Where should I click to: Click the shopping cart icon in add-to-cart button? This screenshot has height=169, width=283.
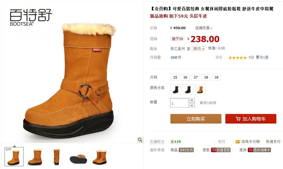(238, 119)
